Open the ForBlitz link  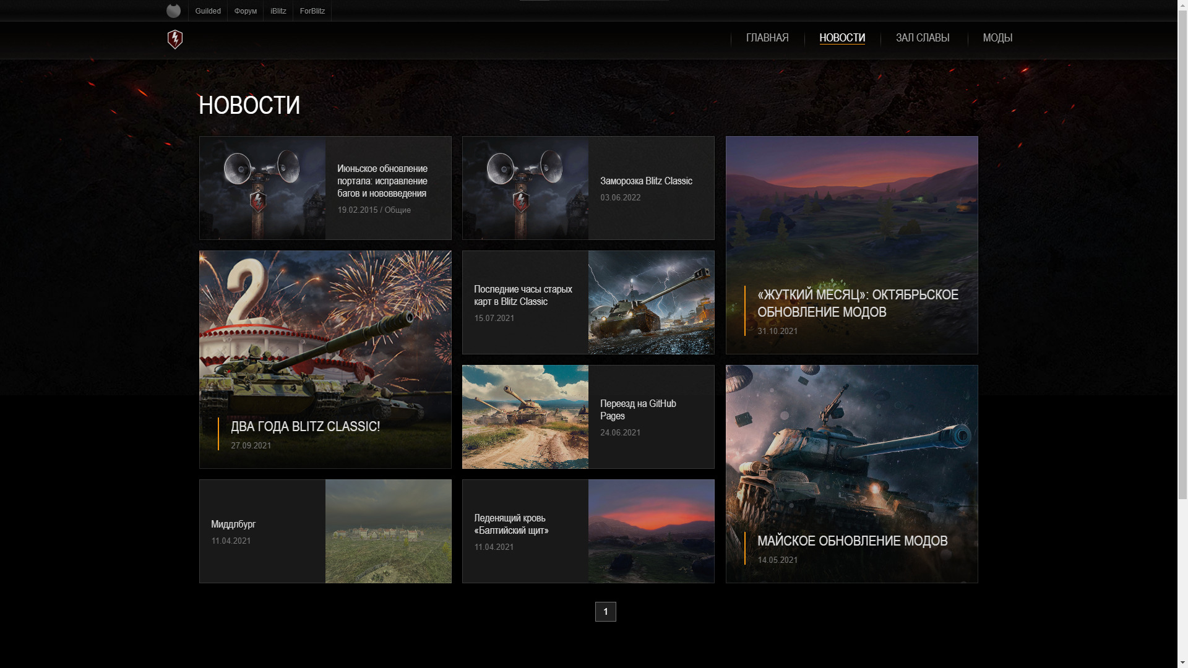[x=312, y=11]
